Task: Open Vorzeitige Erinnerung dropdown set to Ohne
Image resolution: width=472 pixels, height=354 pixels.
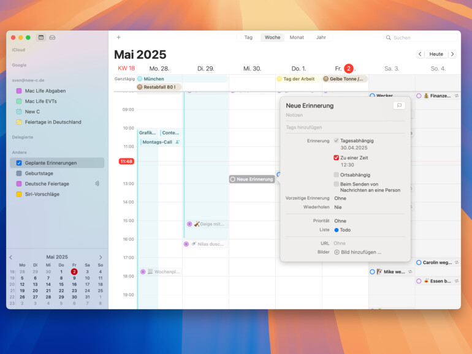Action: click(340, 198)
